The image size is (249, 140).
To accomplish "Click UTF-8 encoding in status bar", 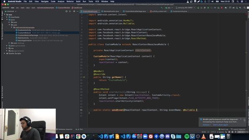I will click(213, 132).
